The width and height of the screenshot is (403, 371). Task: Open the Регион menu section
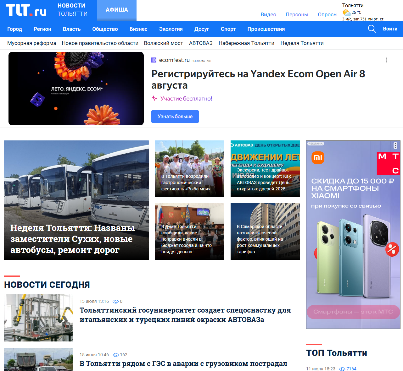[x=42, y=29]
